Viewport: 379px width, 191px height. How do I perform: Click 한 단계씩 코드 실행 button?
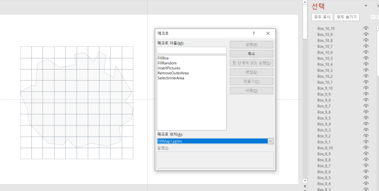pos(251,63)
